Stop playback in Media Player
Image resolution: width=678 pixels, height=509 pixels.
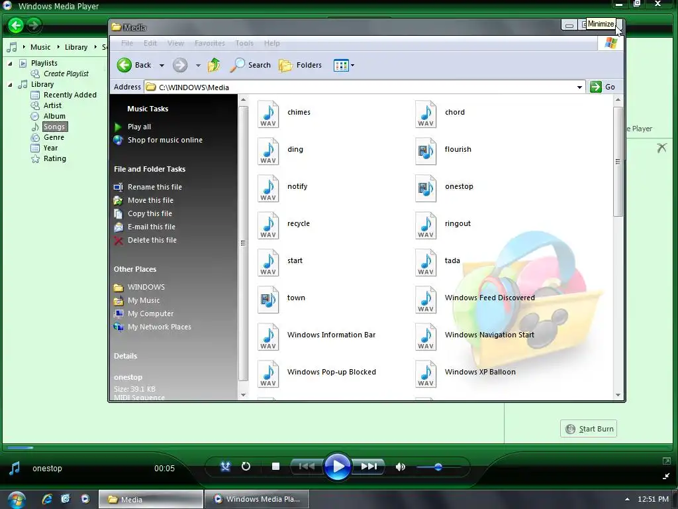click(x=275, y=467)
